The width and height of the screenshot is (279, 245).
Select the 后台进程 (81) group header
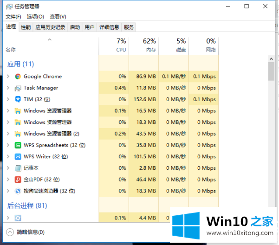coord(27,206)
